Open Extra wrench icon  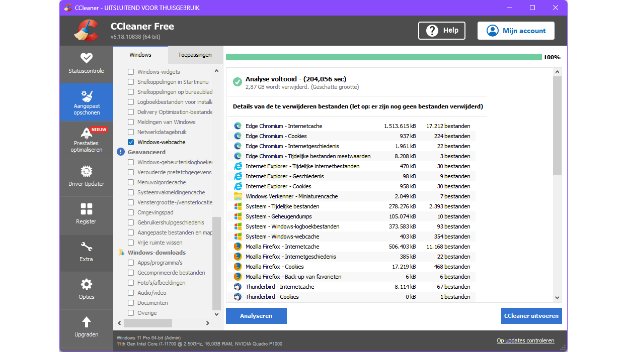pyautogui.click(x=86, y=247)
